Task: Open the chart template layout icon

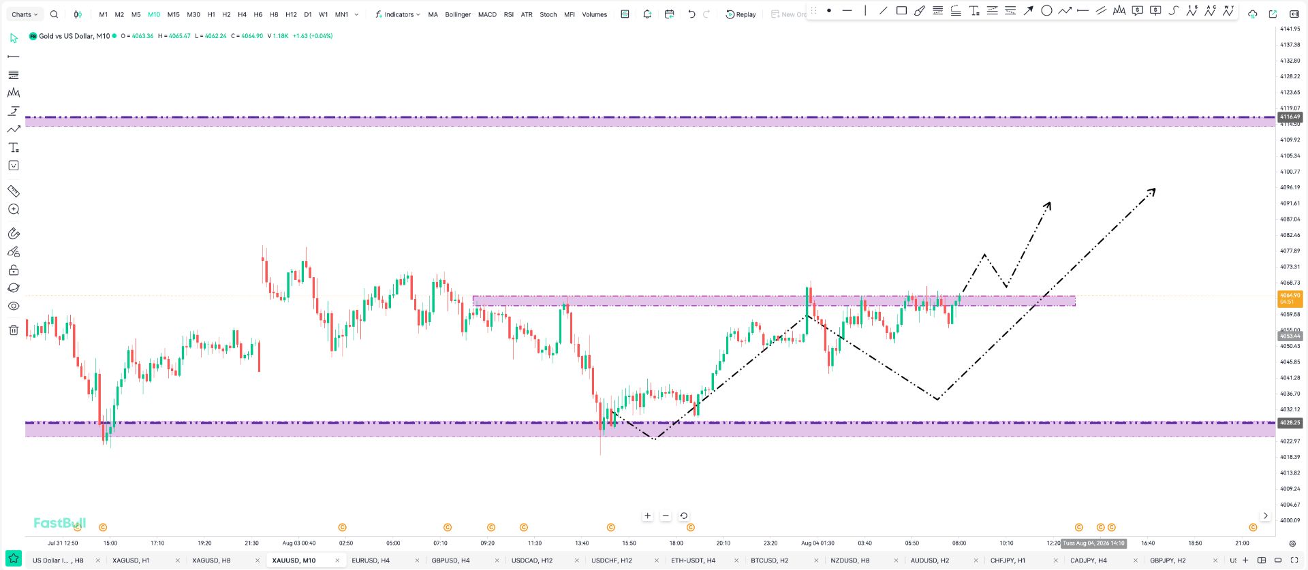Action: point(625,14)
